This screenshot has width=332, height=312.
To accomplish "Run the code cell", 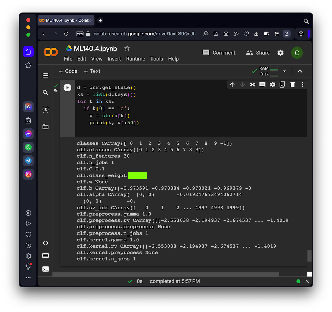I will coord(67,88).
